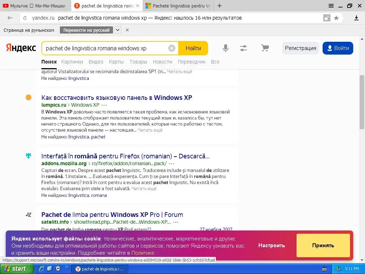
Task: Clear the Yandex search field with X icon
Action: [x=171, y=48]
